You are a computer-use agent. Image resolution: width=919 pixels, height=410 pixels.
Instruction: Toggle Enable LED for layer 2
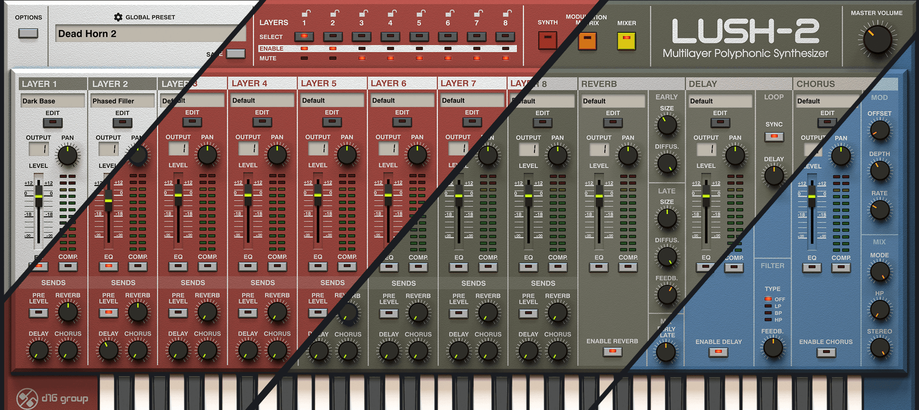(x=333, y=49)
